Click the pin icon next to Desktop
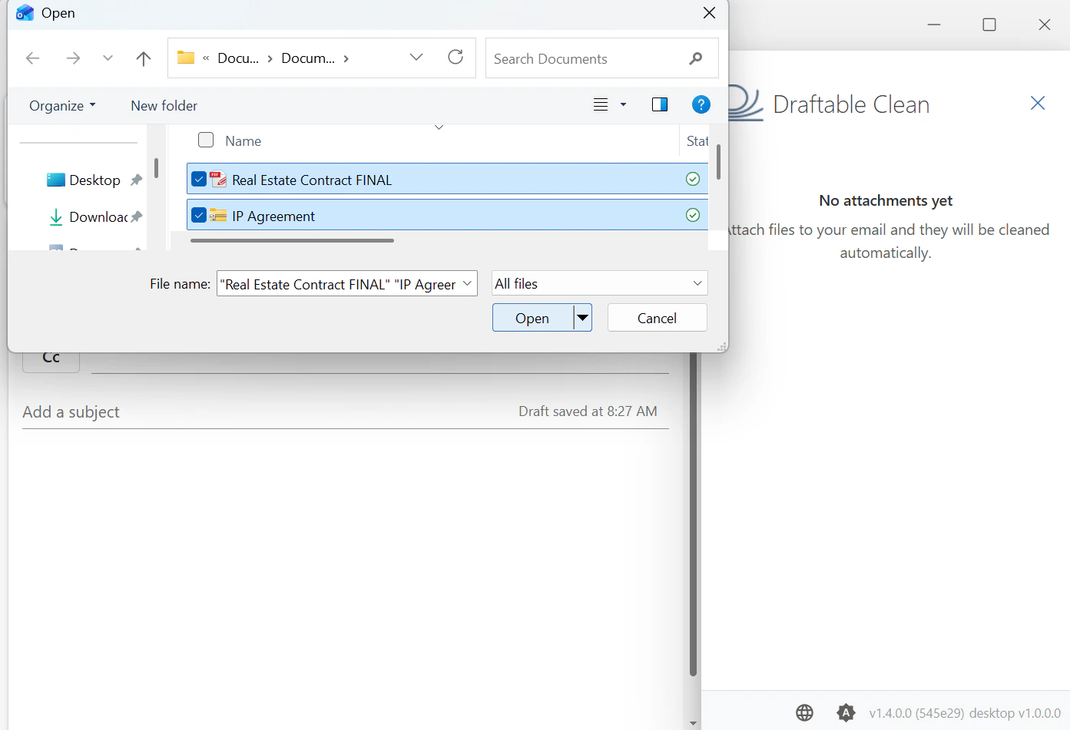Viewport: 1070px width, 730px height. [136, 180]
